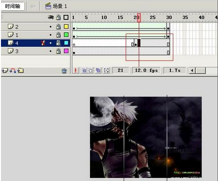Toggle visibility of all layers via the eye icon

51,17
